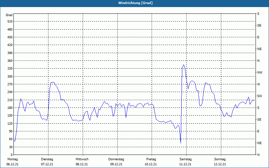Select the "SW" compass label
Image resolution: width=269 pixels, height=168 pixels.
click(x=260, y=96)
